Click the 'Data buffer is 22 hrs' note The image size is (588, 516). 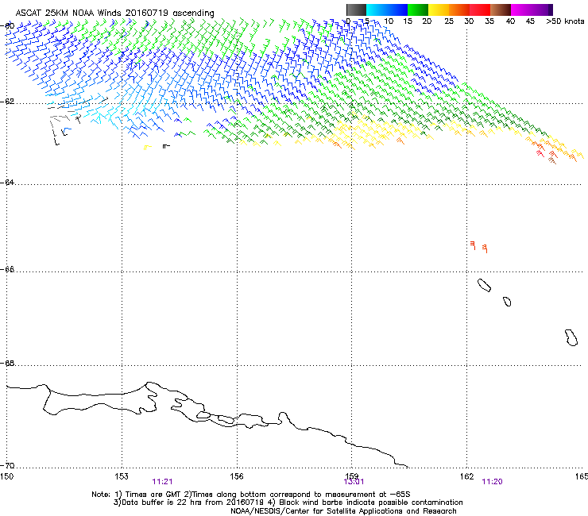coord(288,503)
